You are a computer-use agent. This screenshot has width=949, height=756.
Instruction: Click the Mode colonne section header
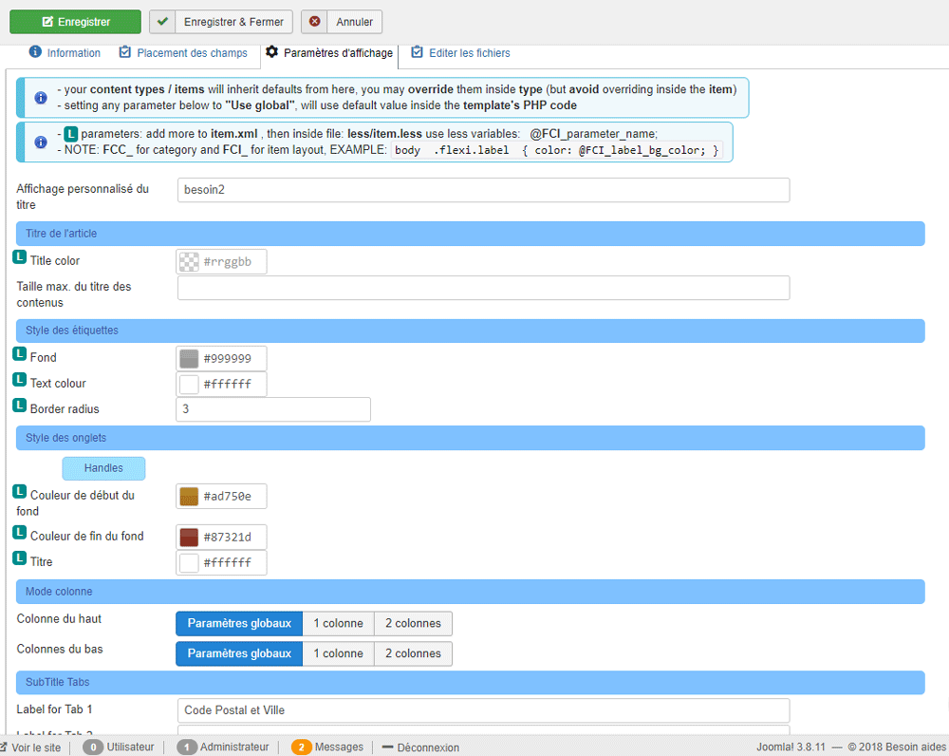coord(471,592)
